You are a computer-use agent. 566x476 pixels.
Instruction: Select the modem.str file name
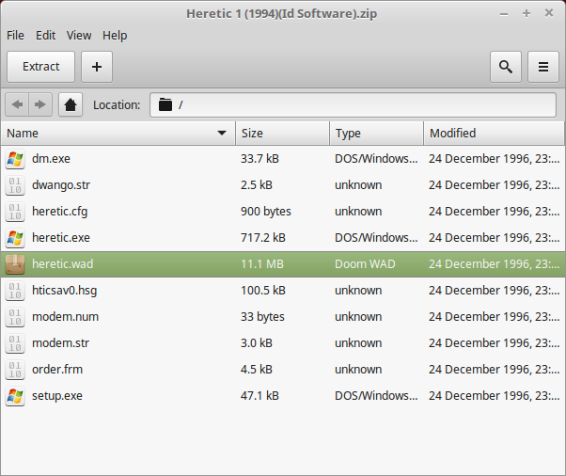(60, 343)
